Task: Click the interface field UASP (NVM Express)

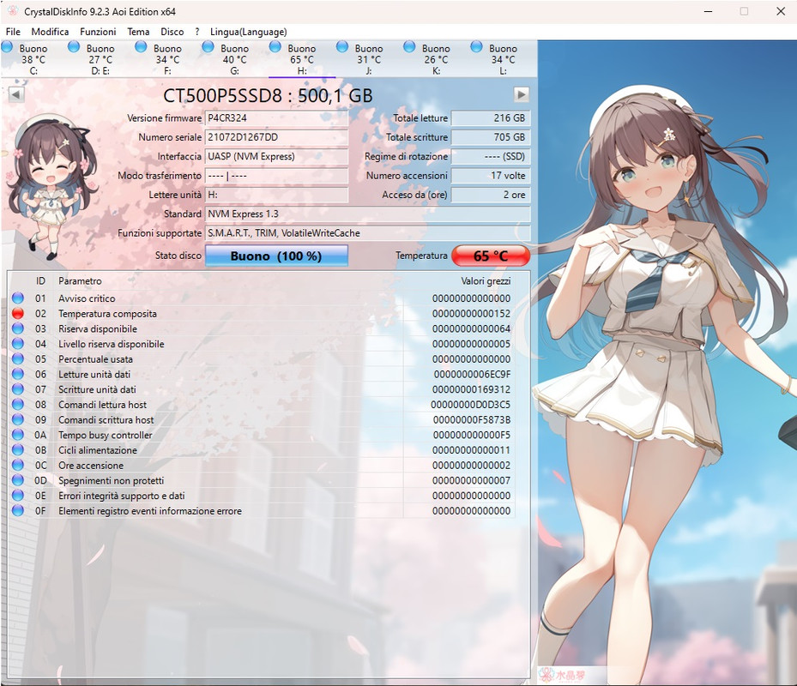Action: 276,157
